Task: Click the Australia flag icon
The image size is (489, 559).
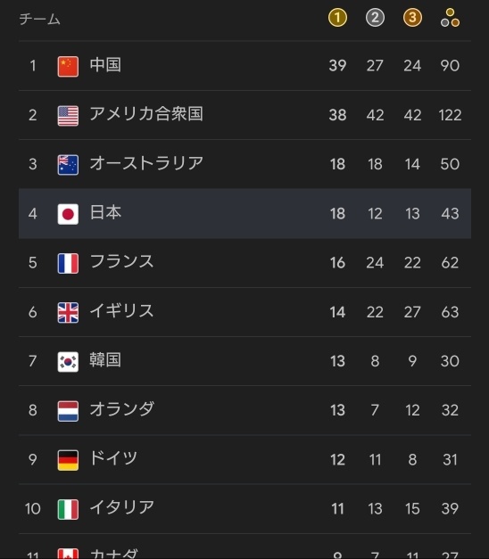Action: 68,165
